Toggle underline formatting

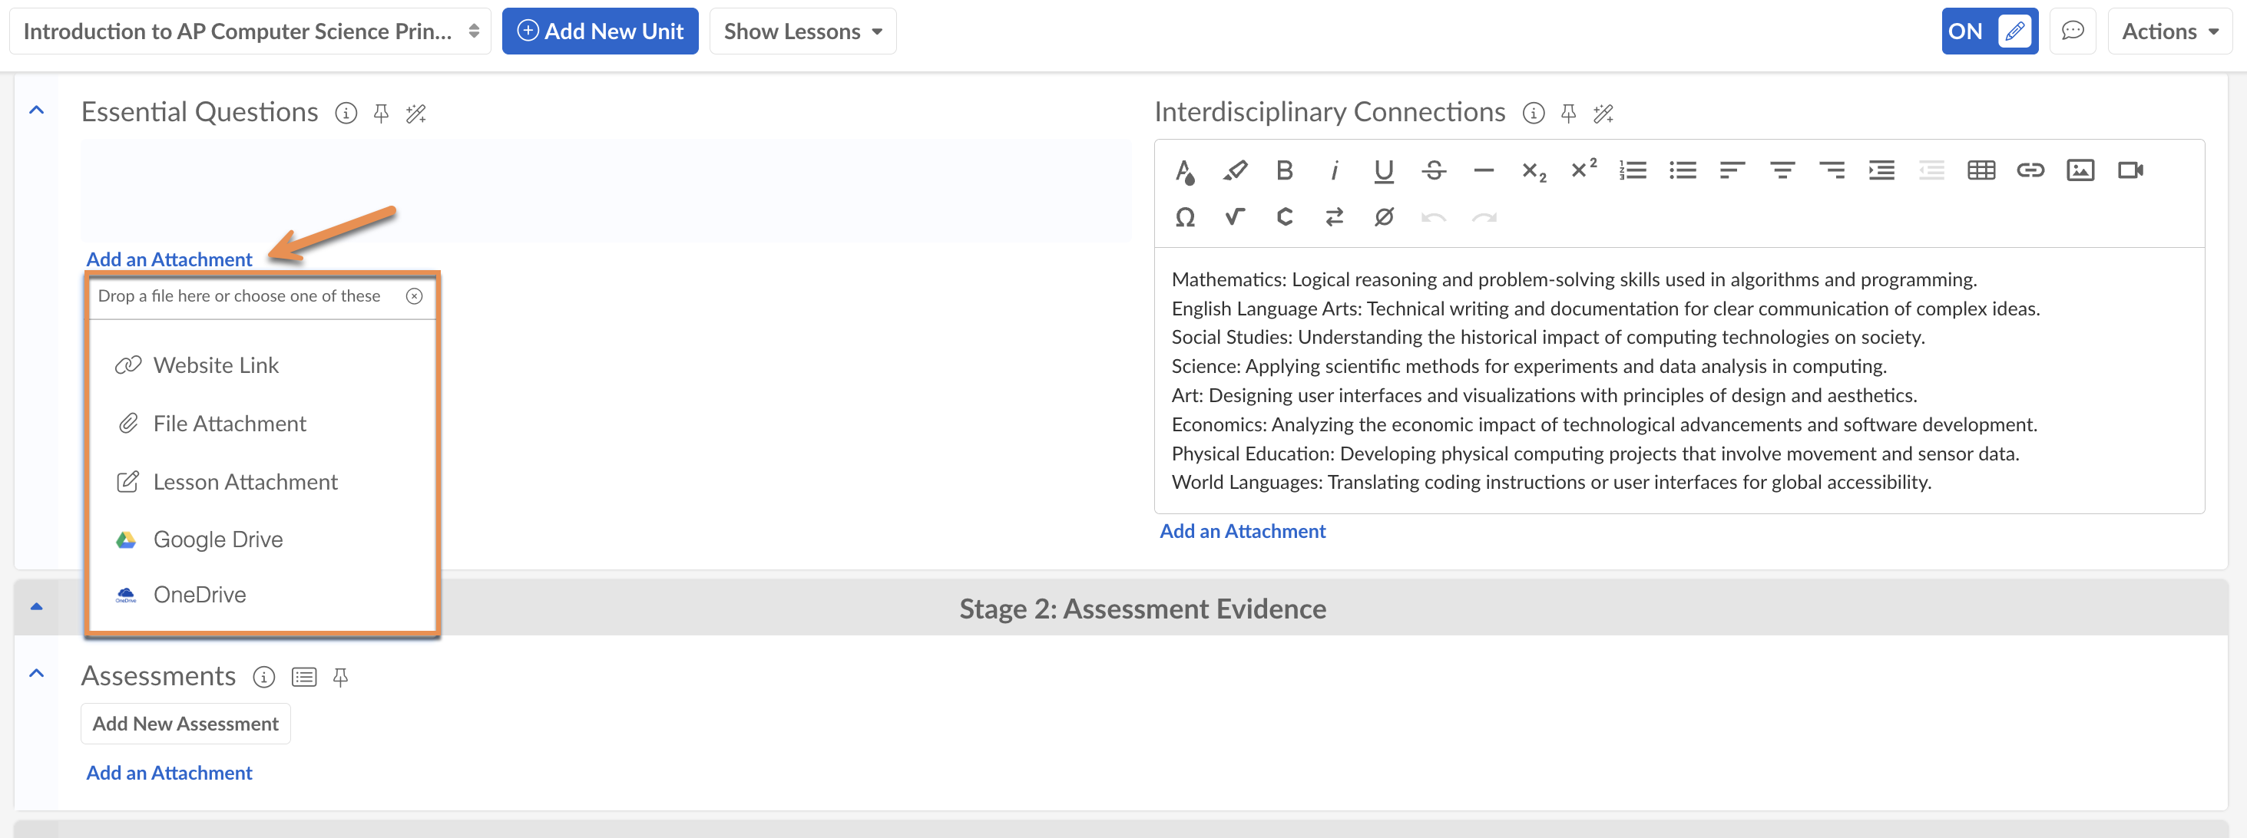(x=1383, y=170)
